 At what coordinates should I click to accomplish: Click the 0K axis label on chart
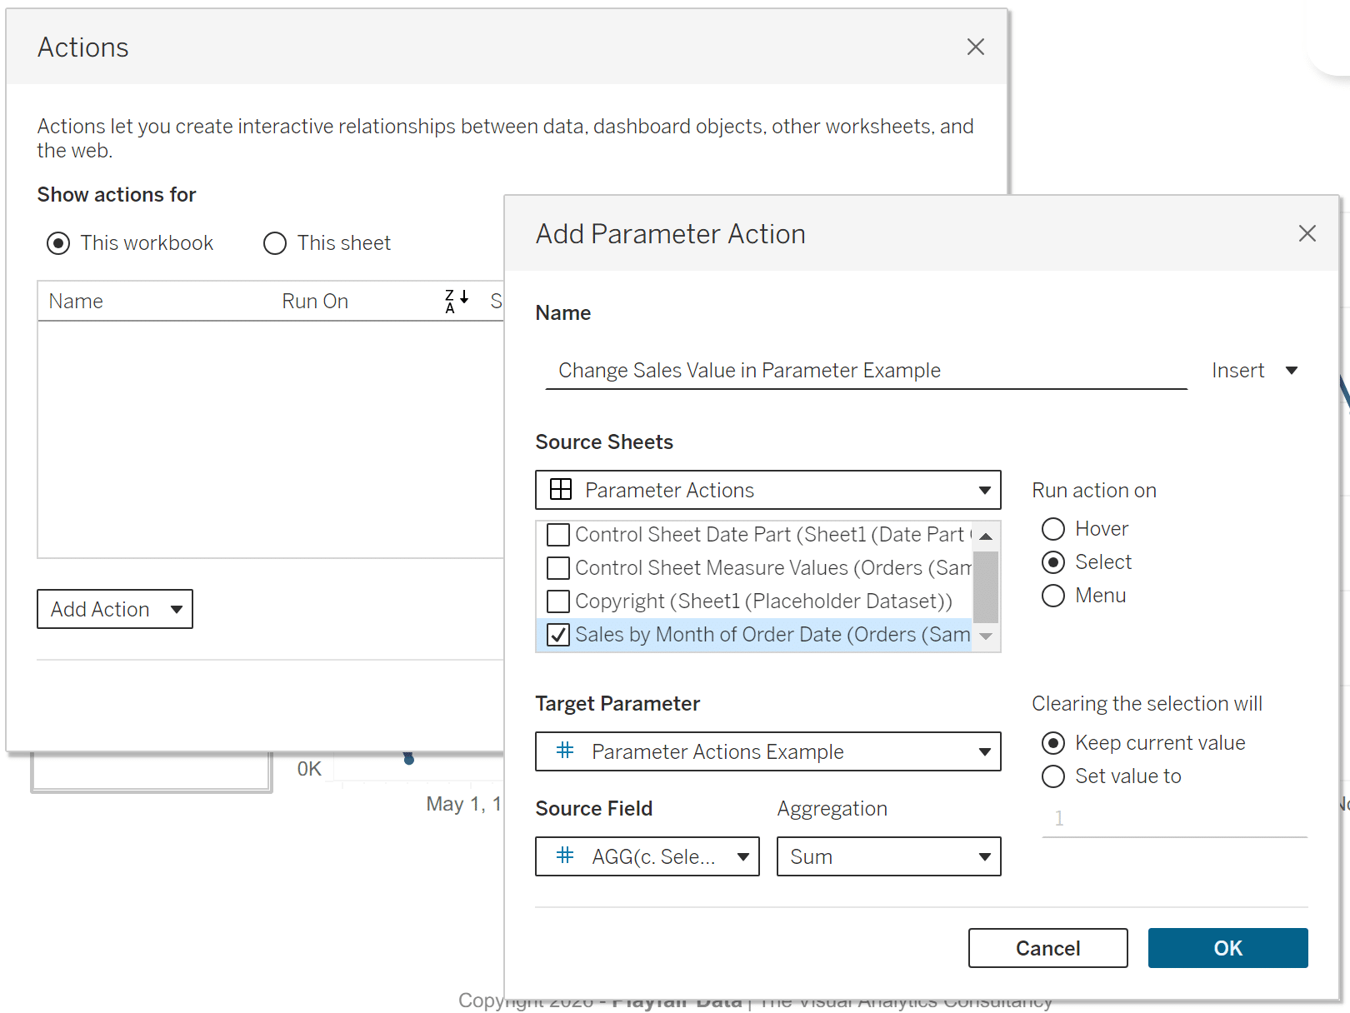pyautogui.click(x=309, y=768)
